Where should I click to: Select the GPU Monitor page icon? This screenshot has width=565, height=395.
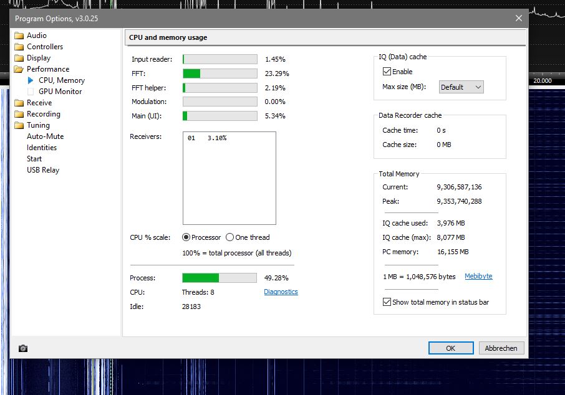click(x=32, y=92)
